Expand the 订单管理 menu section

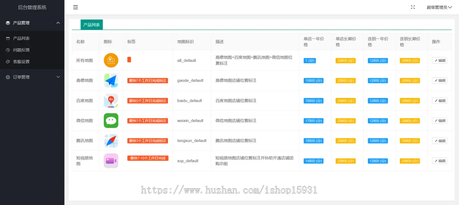(x=32, y=77)
